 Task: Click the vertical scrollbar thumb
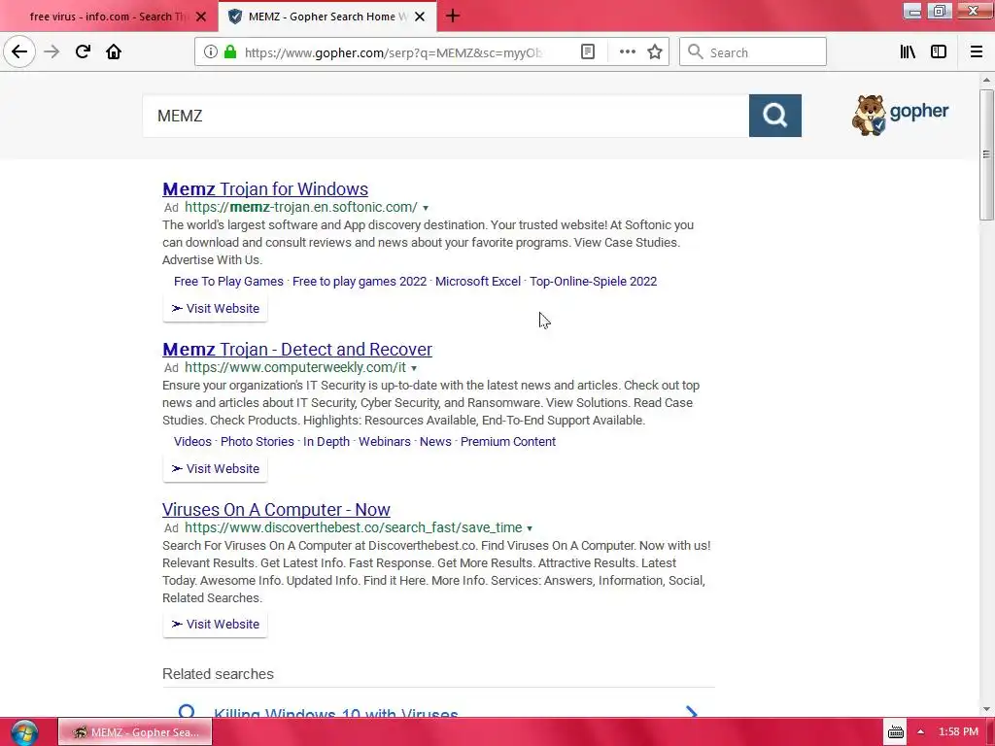986,154
